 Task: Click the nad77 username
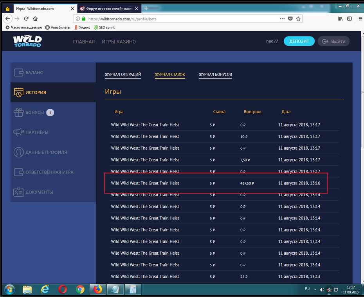click(272, 41)
